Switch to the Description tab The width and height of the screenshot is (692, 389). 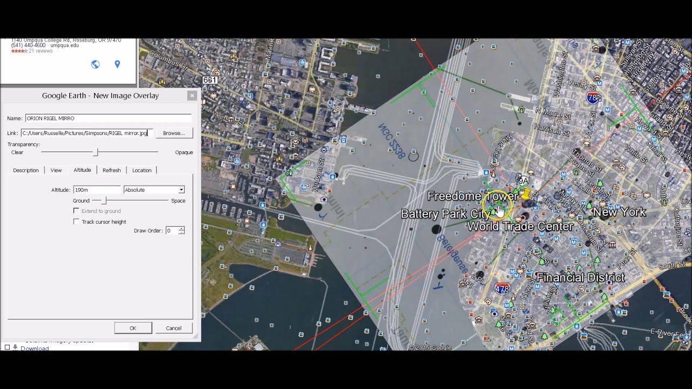[26, 170]
